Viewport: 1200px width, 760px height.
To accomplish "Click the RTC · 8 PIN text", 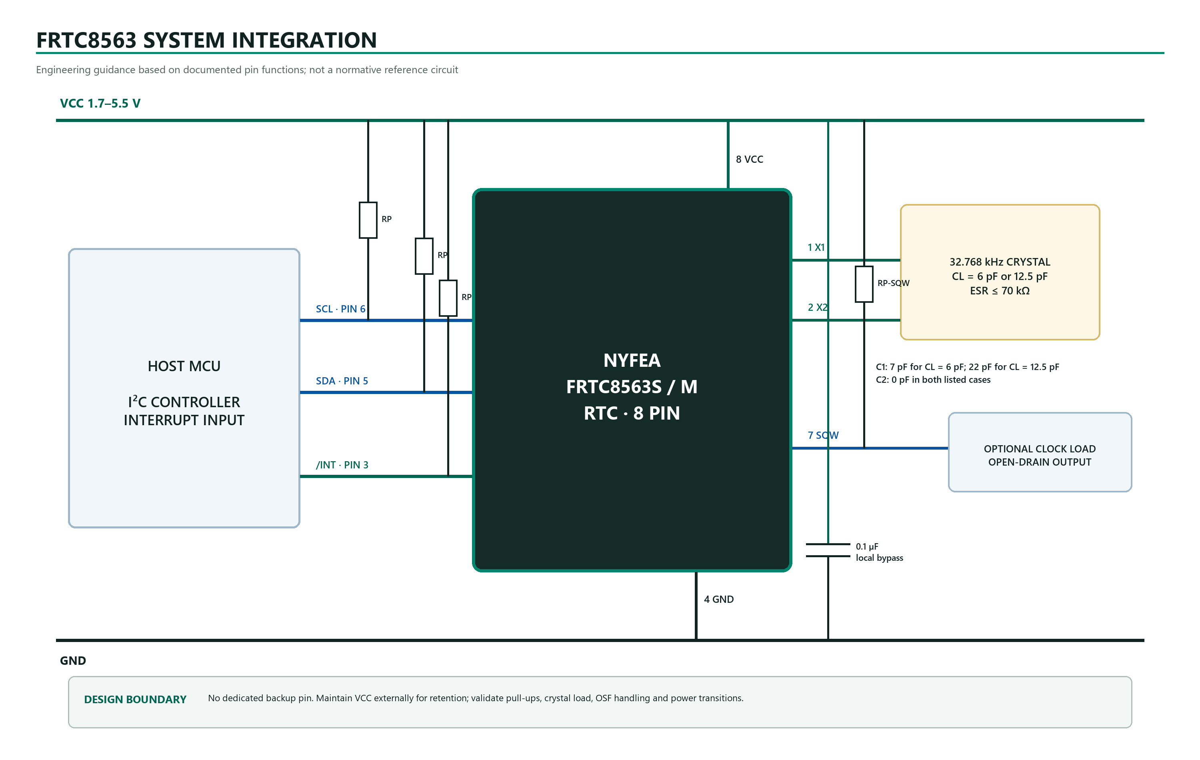I will (x=632, y=413).
